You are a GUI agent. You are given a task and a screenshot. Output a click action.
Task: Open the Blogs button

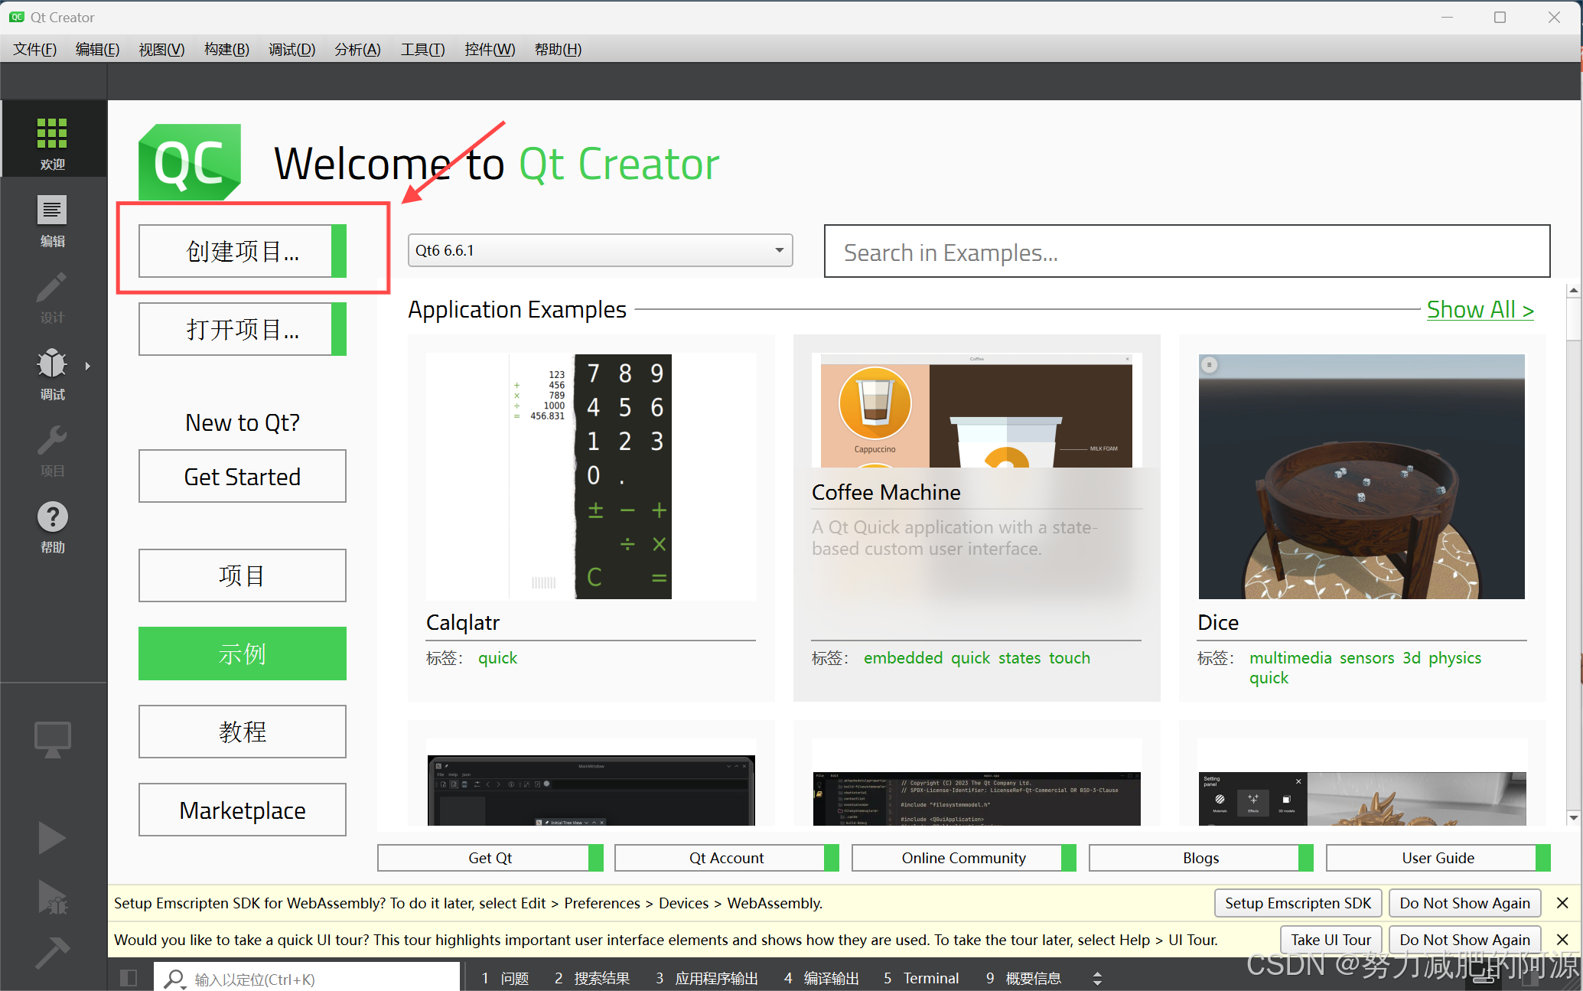tap(1201, 858)
